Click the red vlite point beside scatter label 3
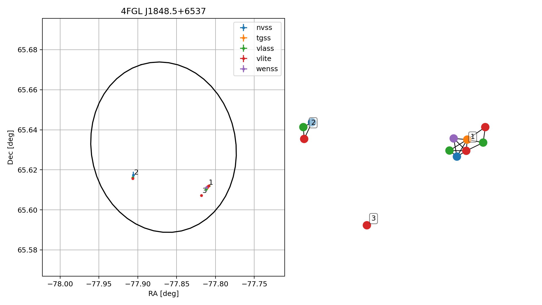This screenshot has height=305, width=542. click(x=201, y=196)
